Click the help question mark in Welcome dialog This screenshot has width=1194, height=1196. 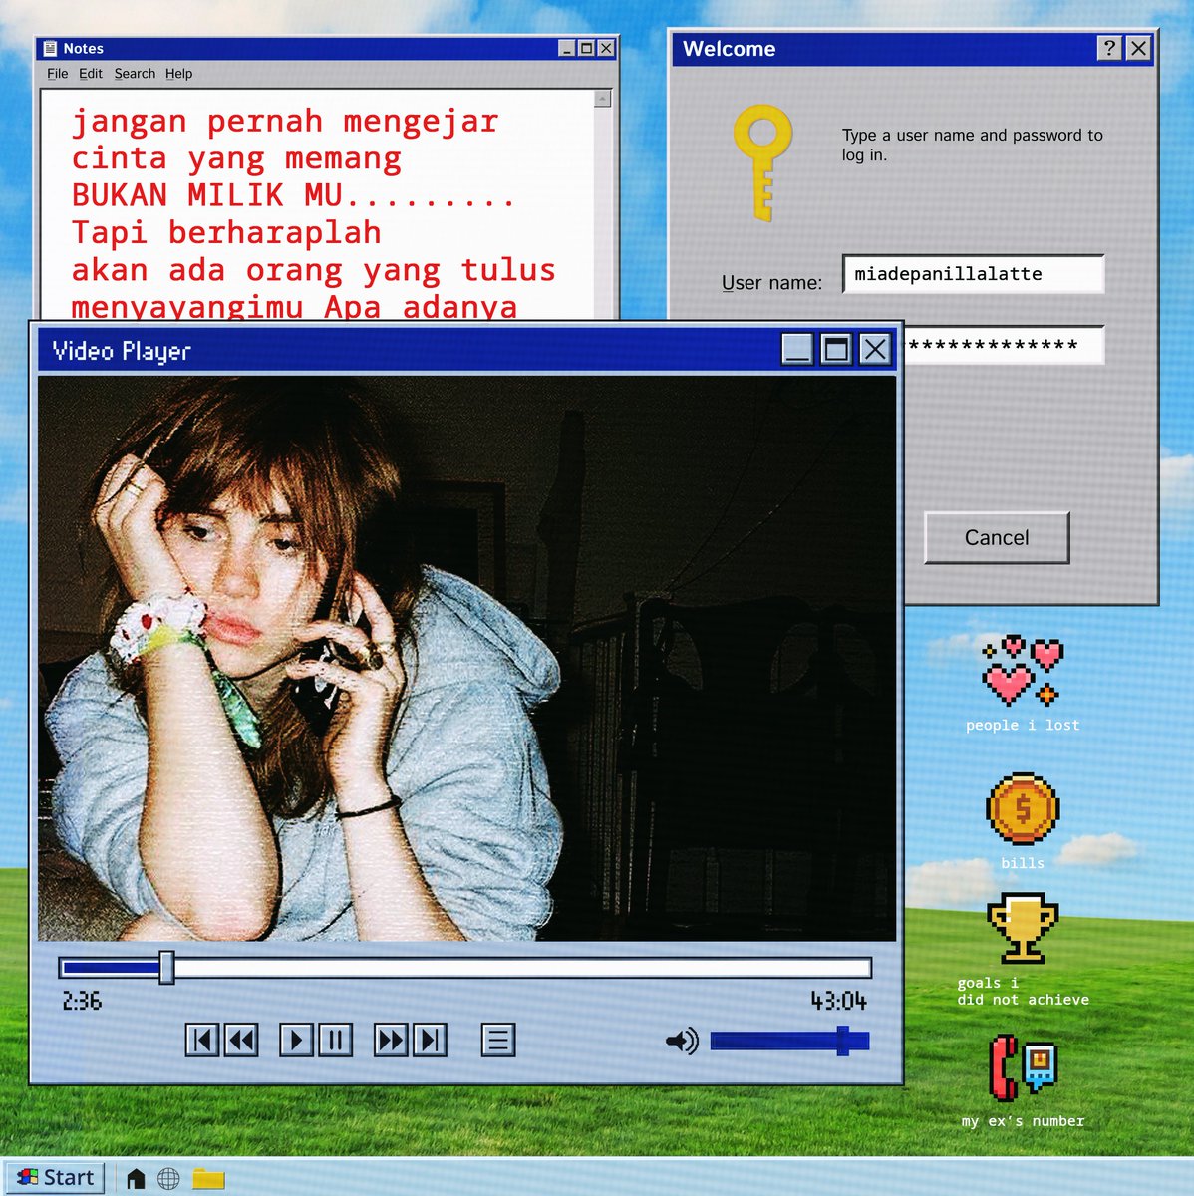1109,48
